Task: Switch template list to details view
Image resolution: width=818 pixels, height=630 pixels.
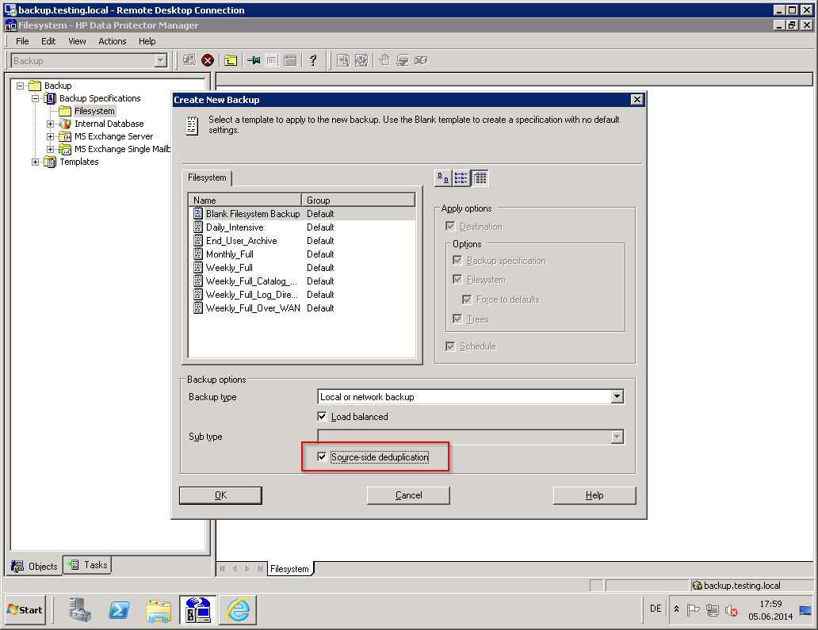Action: (x=480, y=178)
